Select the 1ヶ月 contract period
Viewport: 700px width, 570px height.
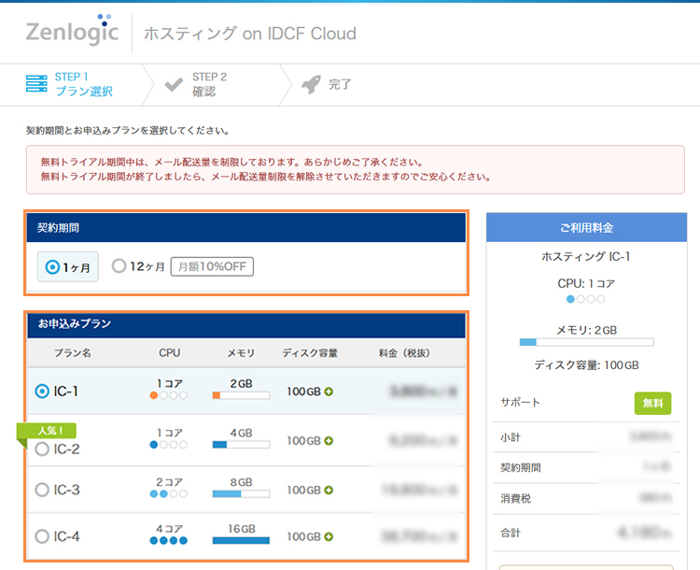(68, 267)
